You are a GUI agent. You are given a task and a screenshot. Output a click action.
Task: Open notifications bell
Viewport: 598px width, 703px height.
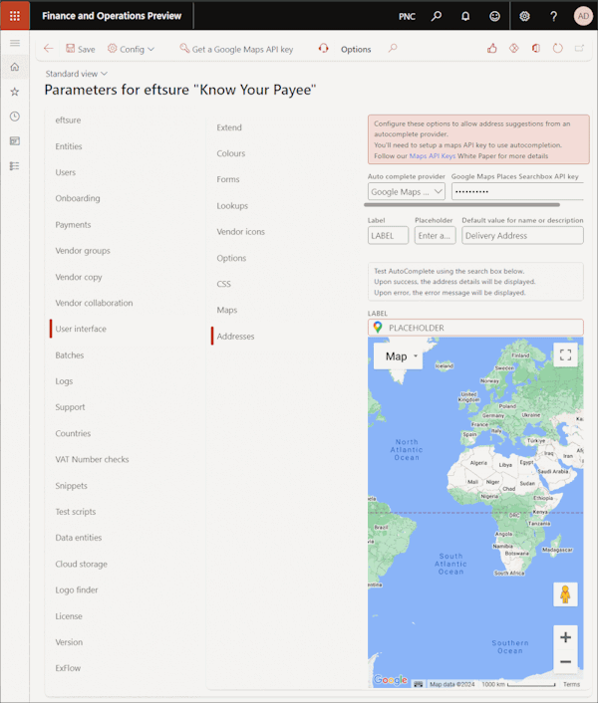coord(465,16)
